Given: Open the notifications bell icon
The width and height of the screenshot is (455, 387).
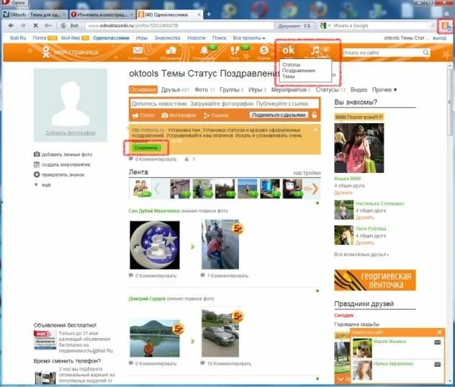Looking at the screenshot, I should [x=204, y=51].
